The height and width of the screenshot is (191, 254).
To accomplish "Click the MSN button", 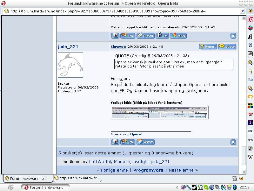I will (x=178, y=36).
